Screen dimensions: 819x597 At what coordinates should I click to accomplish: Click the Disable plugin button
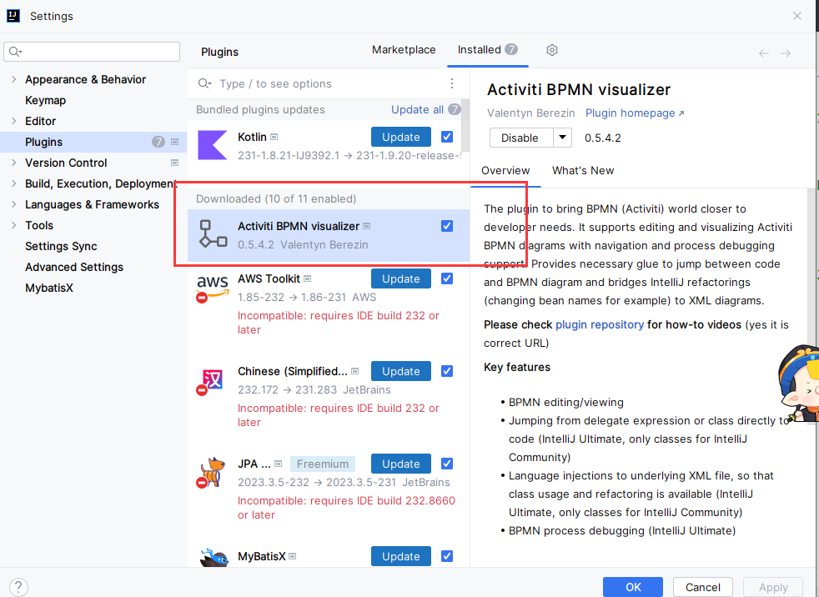click(x=521, y=138)
